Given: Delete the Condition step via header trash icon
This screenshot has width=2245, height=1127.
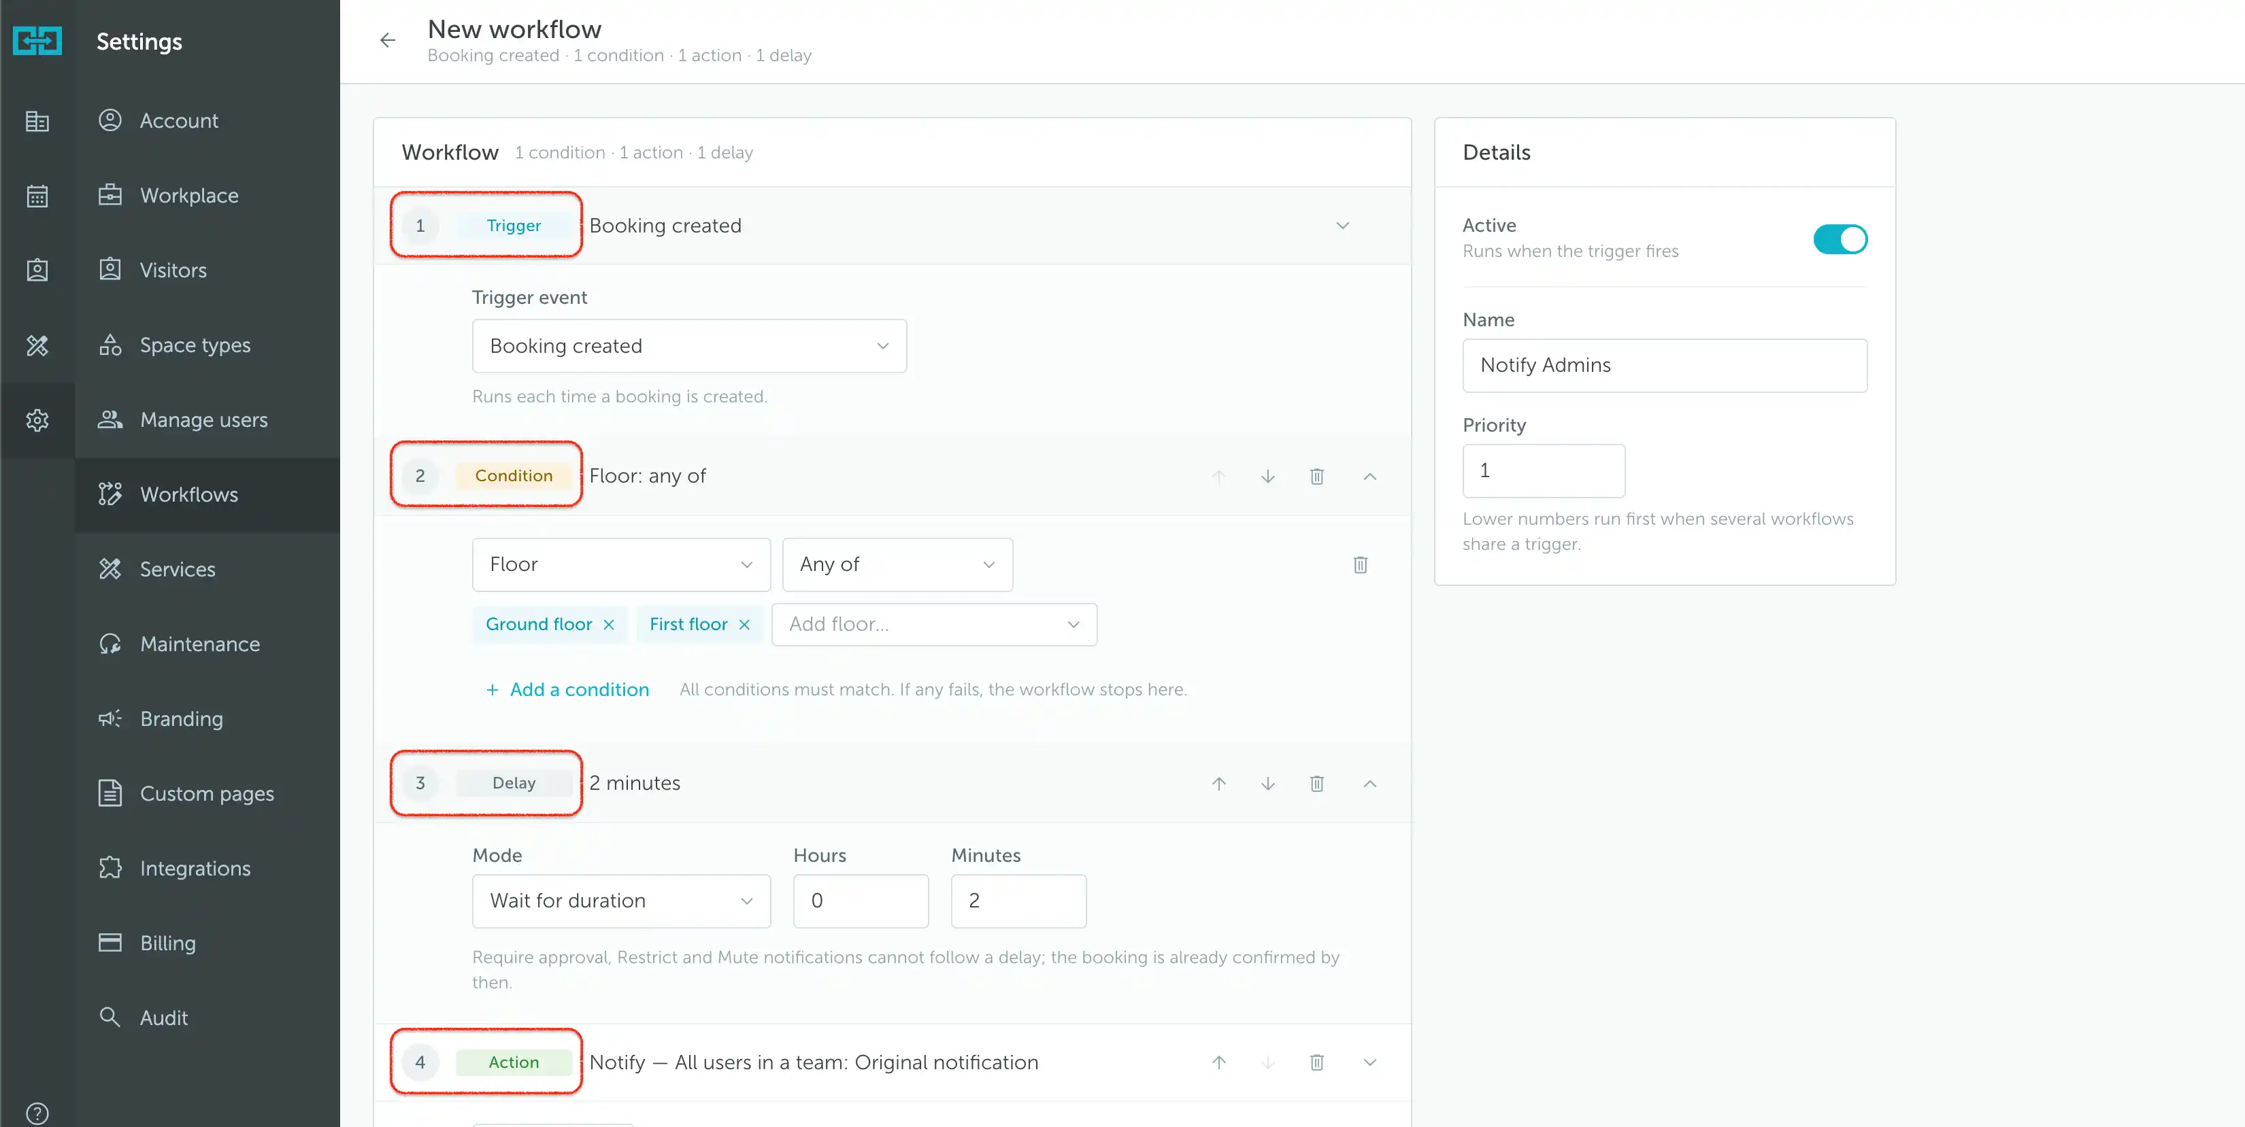Looking at the screenshot, I should pyautogui.click(x=1317, y=476).
